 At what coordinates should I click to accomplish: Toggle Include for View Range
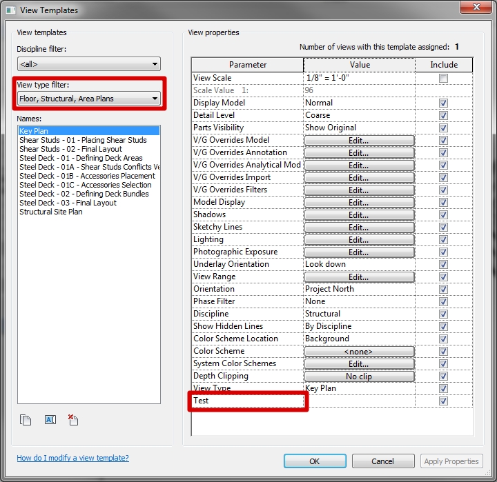(x=443, y=277)
